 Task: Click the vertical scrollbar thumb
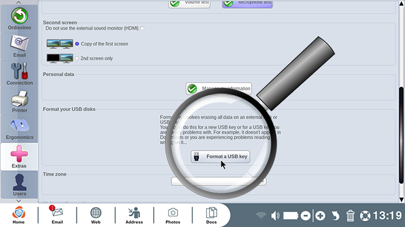pyautogui.click(x=401, y=136)
